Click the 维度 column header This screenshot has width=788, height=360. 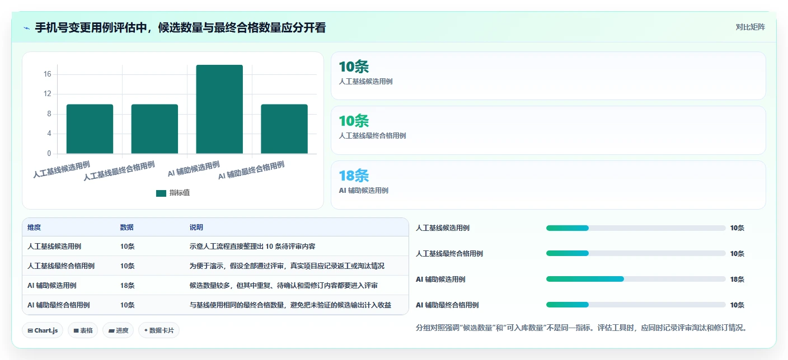pos(34,228)
